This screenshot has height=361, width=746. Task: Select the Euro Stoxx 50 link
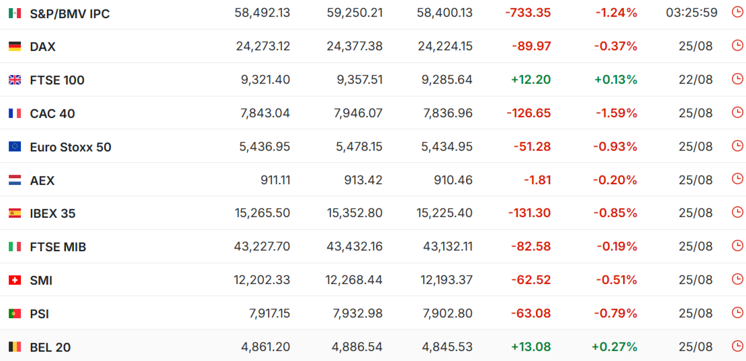(71, 147)
